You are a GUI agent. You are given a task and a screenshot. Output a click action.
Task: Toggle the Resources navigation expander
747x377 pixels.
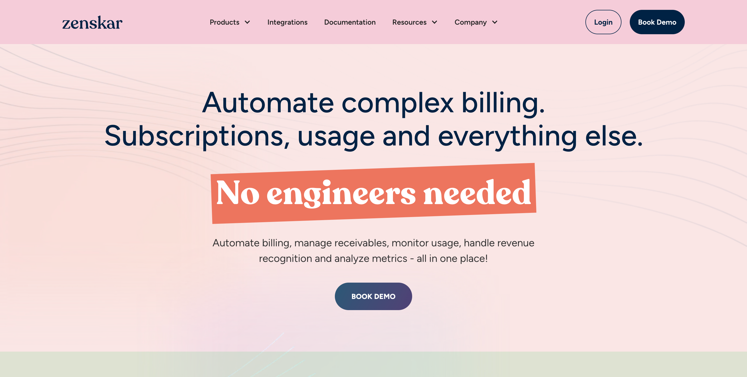click(x=415, y=22)
